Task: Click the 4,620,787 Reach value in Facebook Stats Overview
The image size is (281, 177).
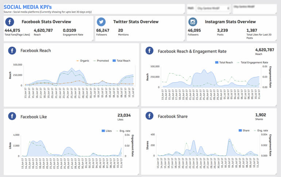Action: (43, 30)
